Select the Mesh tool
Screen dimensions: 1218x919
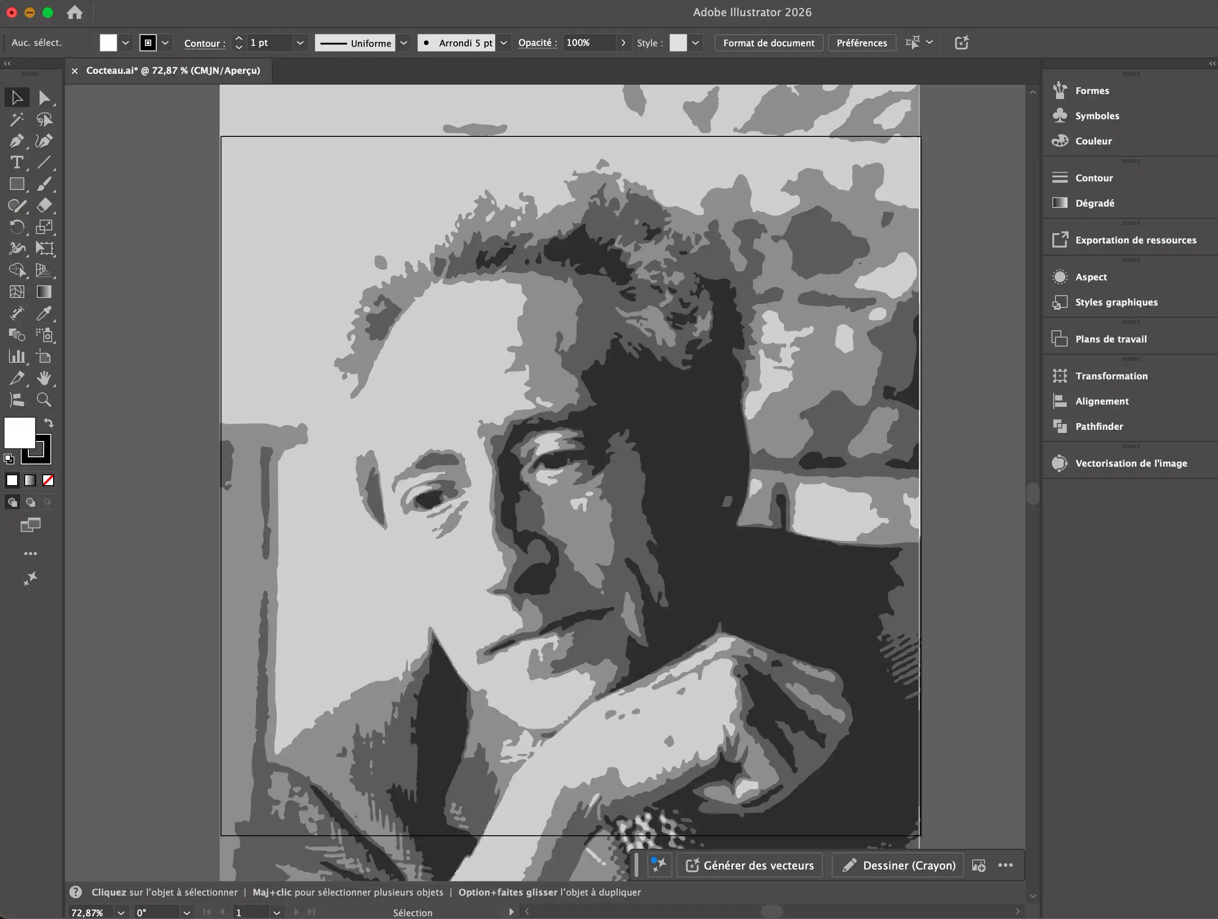point(17,292)
